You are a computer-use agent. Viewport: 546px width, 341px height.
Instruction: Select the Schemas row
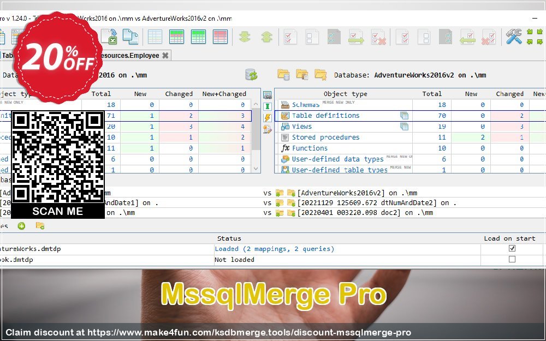[410, 105]
